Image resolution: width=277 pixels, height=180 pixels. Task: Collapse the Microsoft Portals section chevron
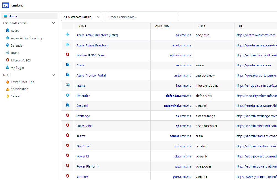click(x=53, y=23)
